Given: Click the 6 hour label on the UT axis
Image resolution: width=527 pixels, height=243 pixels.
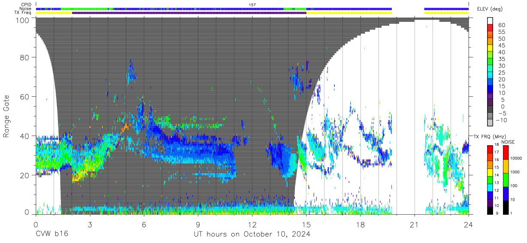Looking at the screenshot, I should pos(144,225).
